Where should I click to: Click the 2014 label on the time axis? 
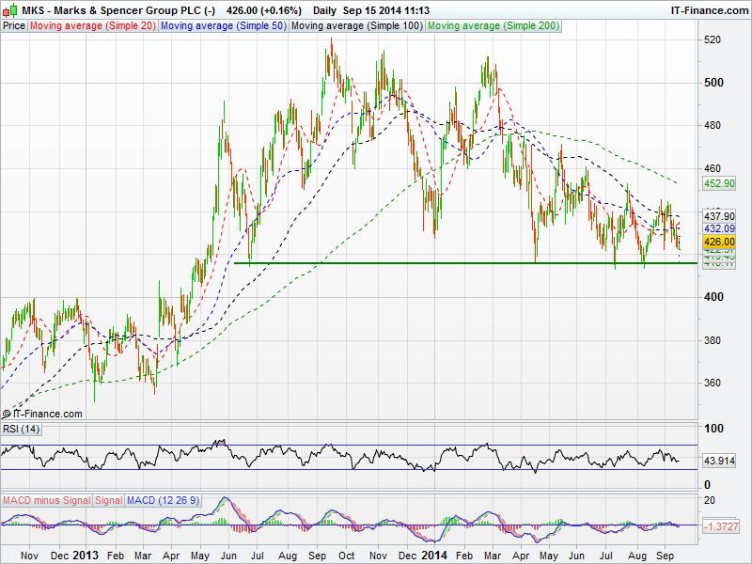(434, 556)
